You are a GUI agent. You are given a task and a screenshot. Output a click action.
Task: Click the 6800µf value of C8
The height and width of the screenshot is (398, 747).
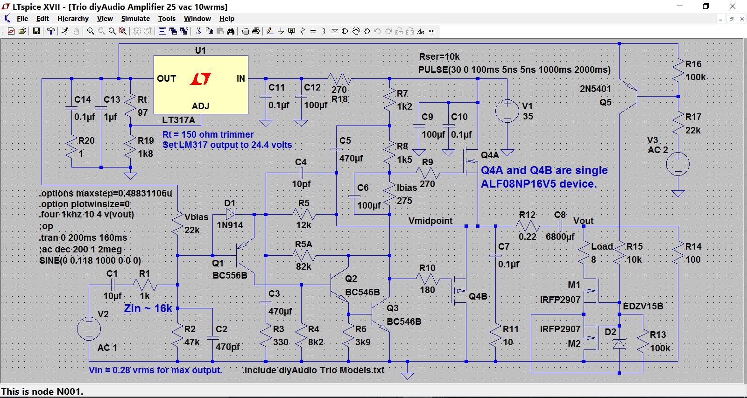click(560, 237)
